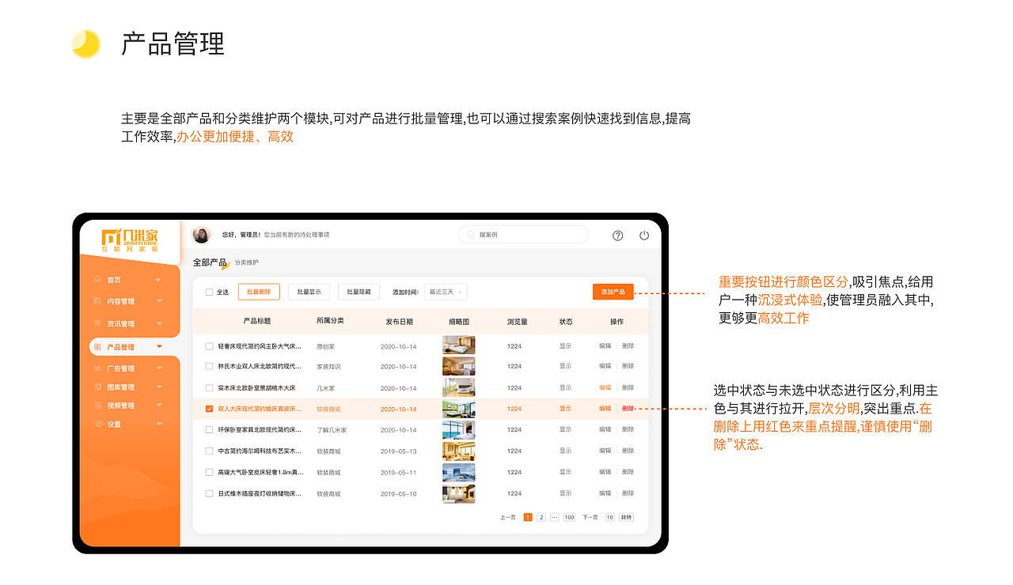Click the help question-mark icon

coord(617,235)
